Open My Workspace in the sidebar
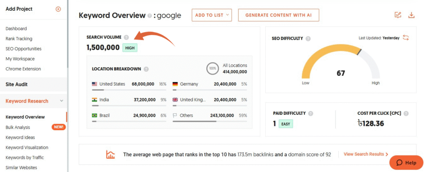 20,59
